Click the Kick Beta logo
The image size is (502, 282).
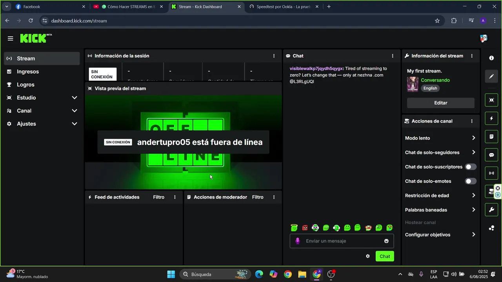(x=36, y=38)
